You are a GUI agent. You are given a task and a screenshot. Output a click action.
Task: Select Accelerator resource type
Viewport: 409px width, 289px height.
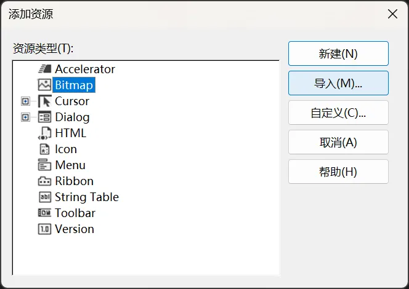[x=85, y=69]
